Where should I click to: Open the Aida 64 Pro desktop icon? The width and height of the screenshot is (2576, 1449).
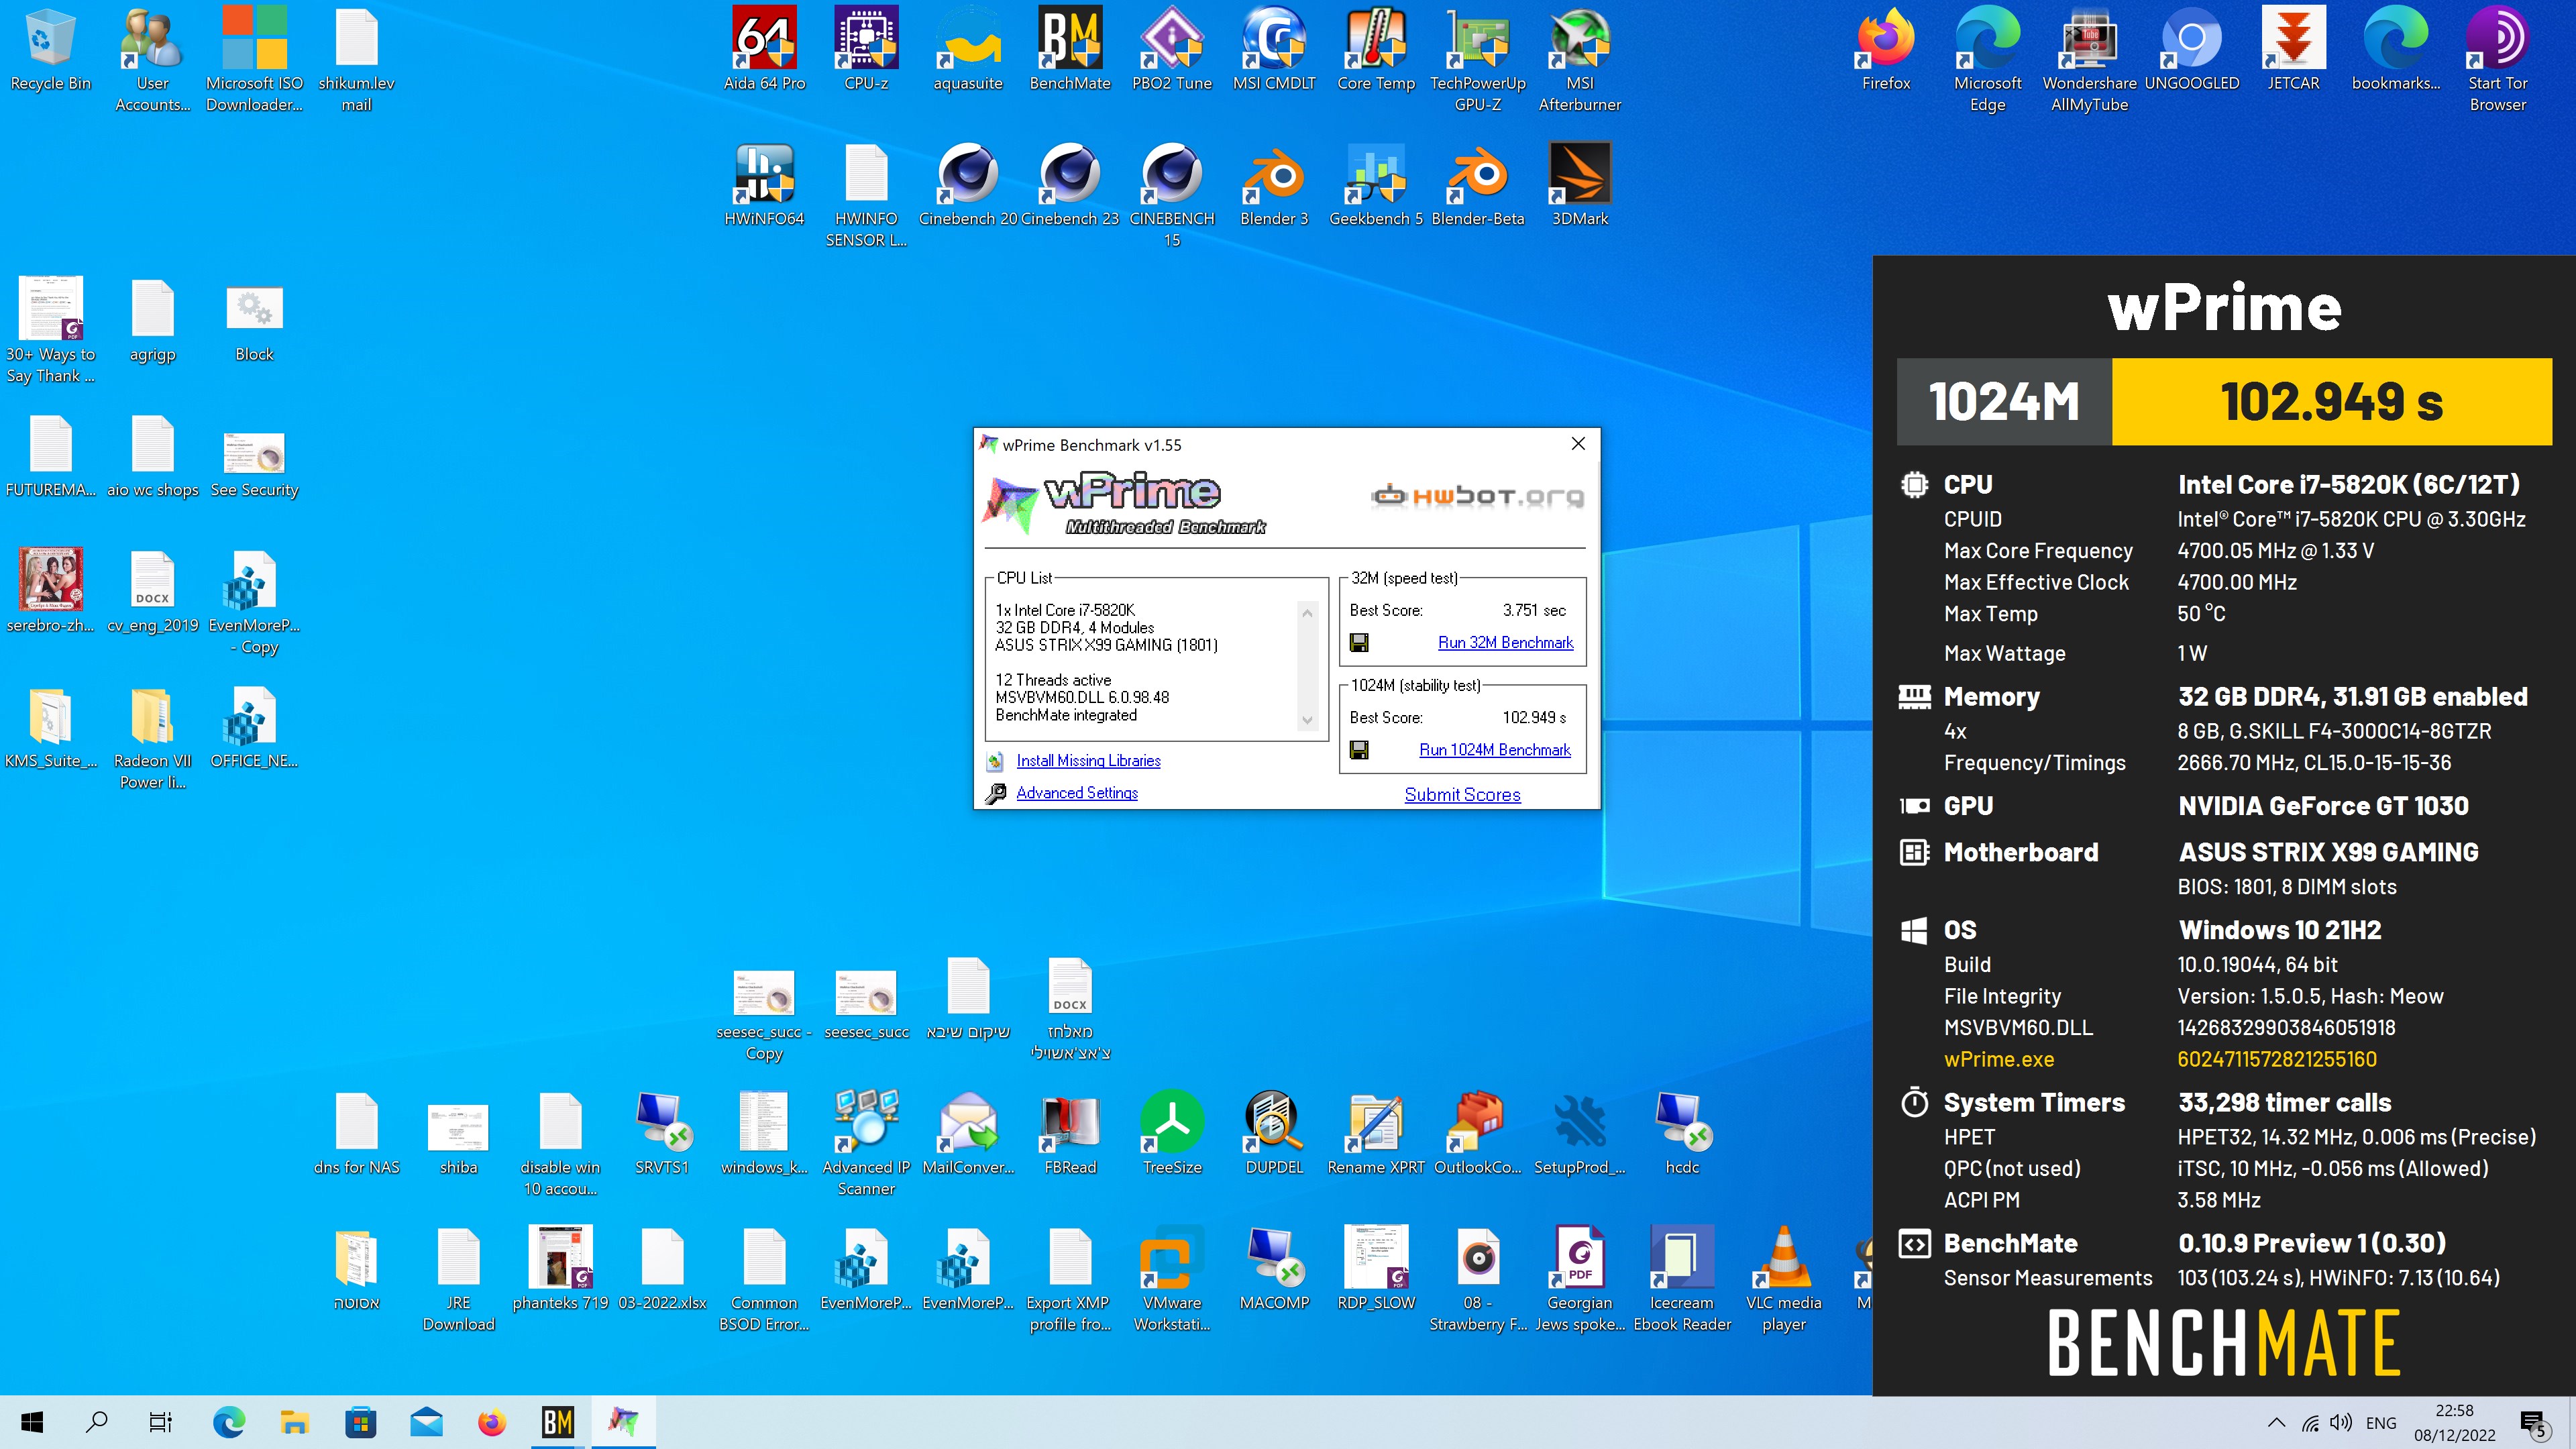764,49
